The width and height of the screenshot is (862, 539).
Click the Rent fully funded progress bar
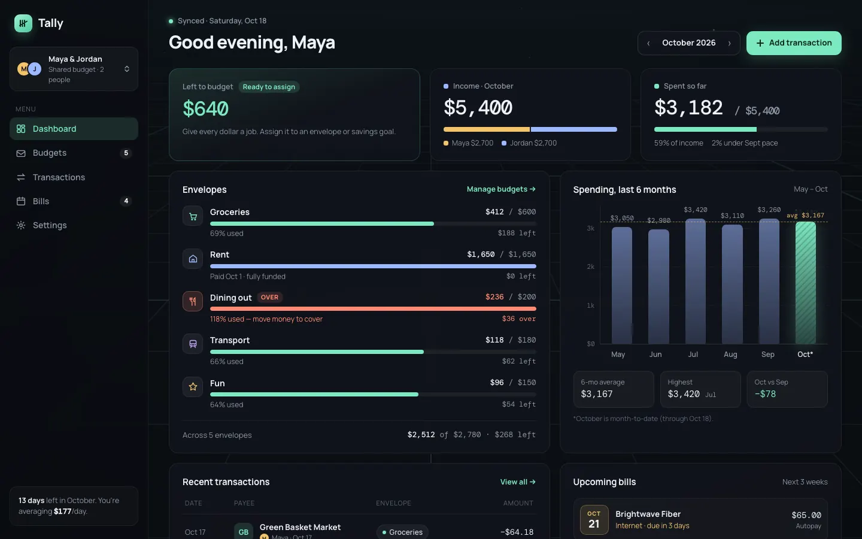click(x=373, y=267)
